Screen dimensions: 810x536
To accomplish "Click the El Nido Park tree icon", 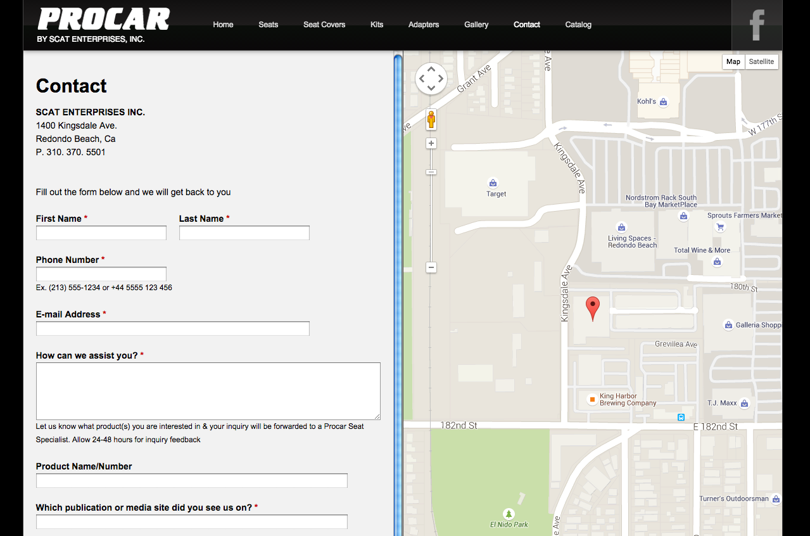I will 508,513.
